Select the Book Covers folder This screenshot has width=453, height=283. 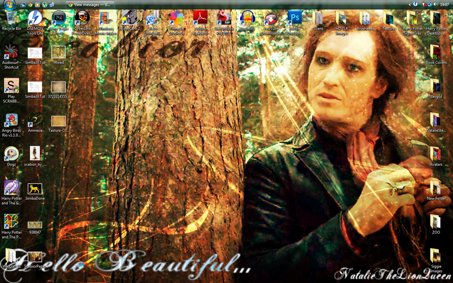pyautogui.click(x=436, y=53)
